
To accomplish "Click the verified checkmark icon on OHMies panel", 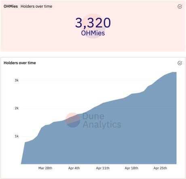I will [x=180, y=6].
